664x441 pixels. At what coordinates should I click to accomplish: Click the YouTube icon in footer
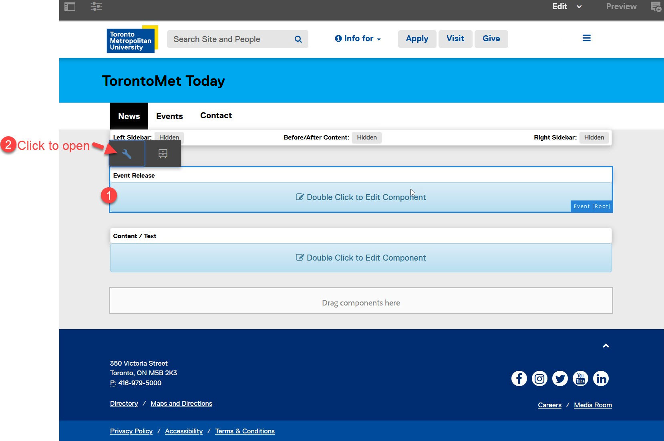[580, 378]
